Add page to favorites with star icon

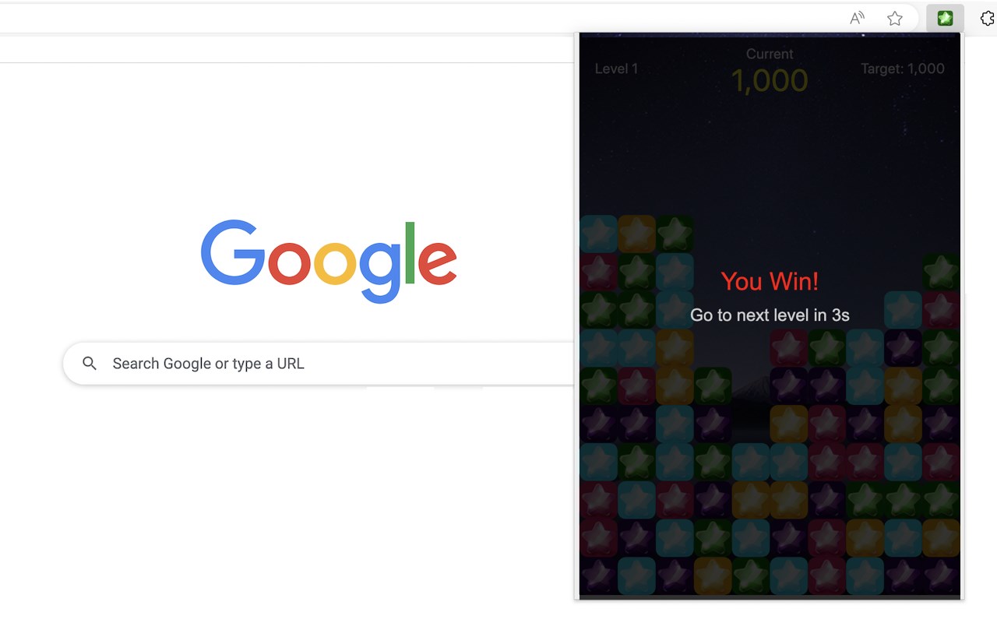tap(895, 18)
